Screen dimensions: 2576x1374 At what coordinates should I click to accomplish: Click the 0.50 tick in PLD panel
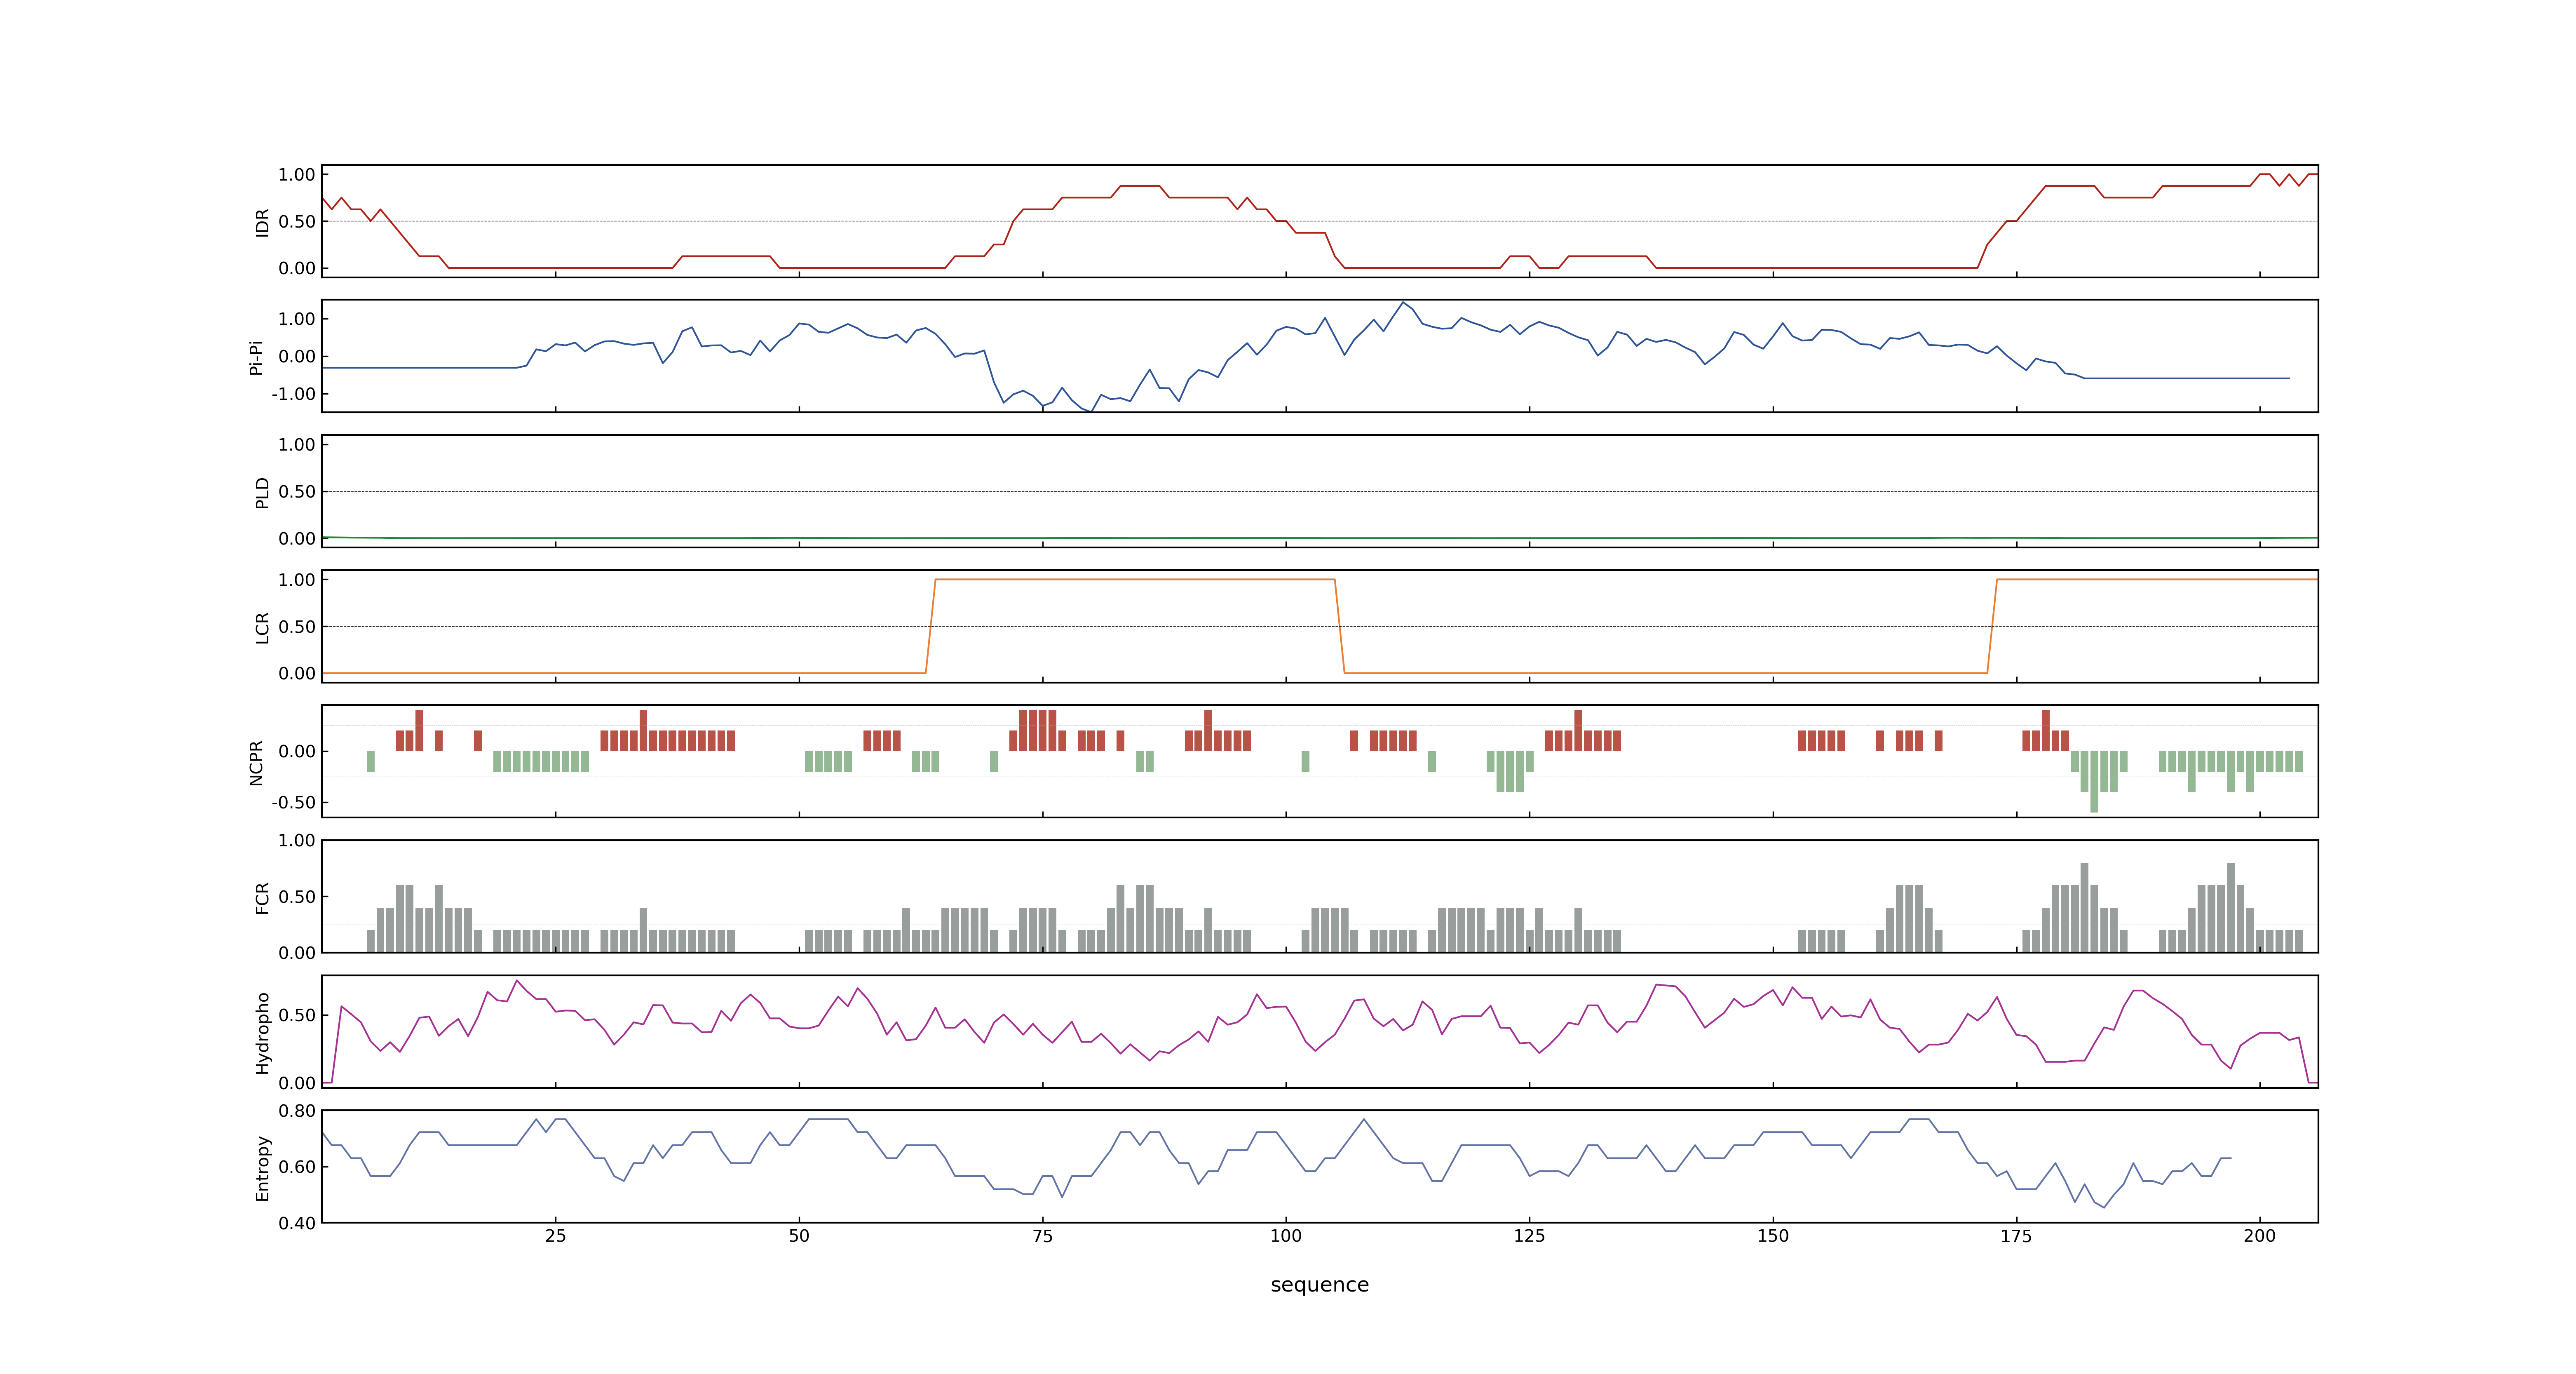(x=297, y=491)
